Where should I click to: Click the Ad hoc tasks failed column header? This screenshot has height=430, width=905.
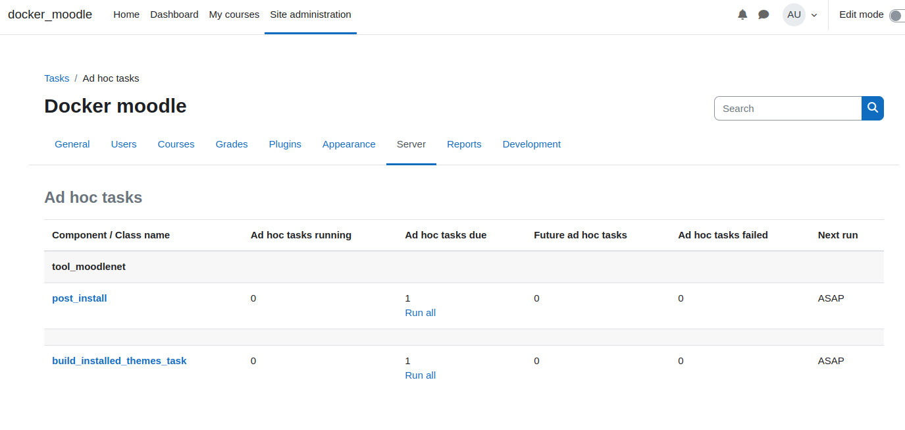click(723, 235)
